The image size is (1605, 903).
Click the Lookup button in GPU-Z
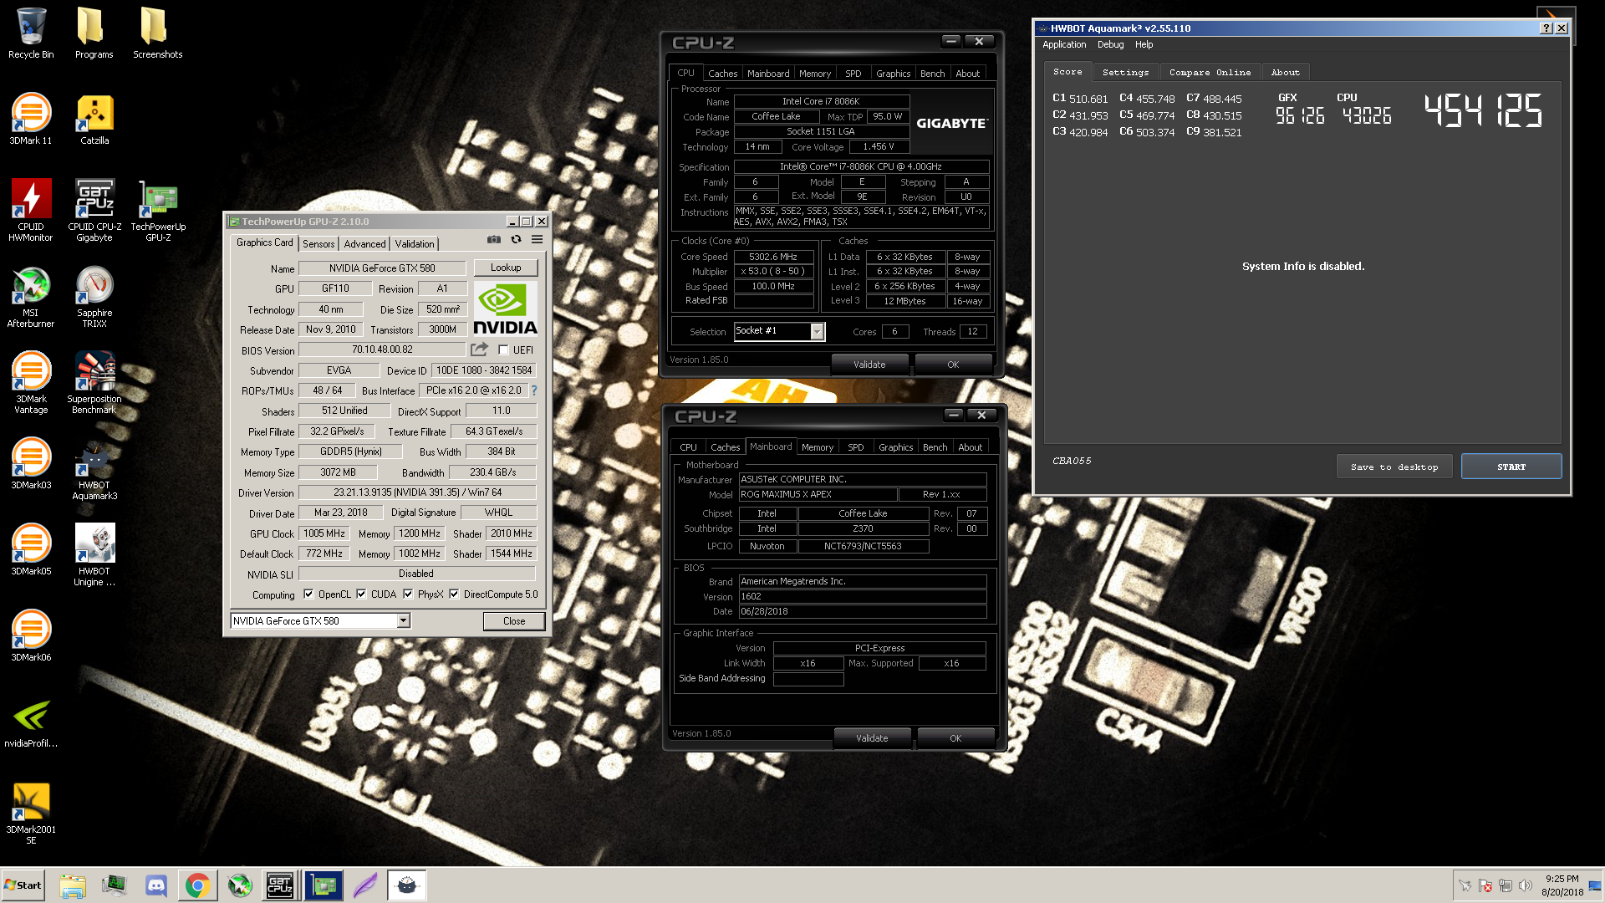pos(506,268)
